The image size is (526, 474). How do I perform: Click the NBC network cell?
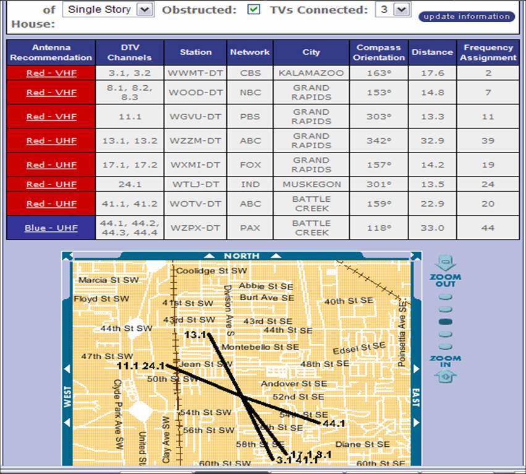click(250, 93)
